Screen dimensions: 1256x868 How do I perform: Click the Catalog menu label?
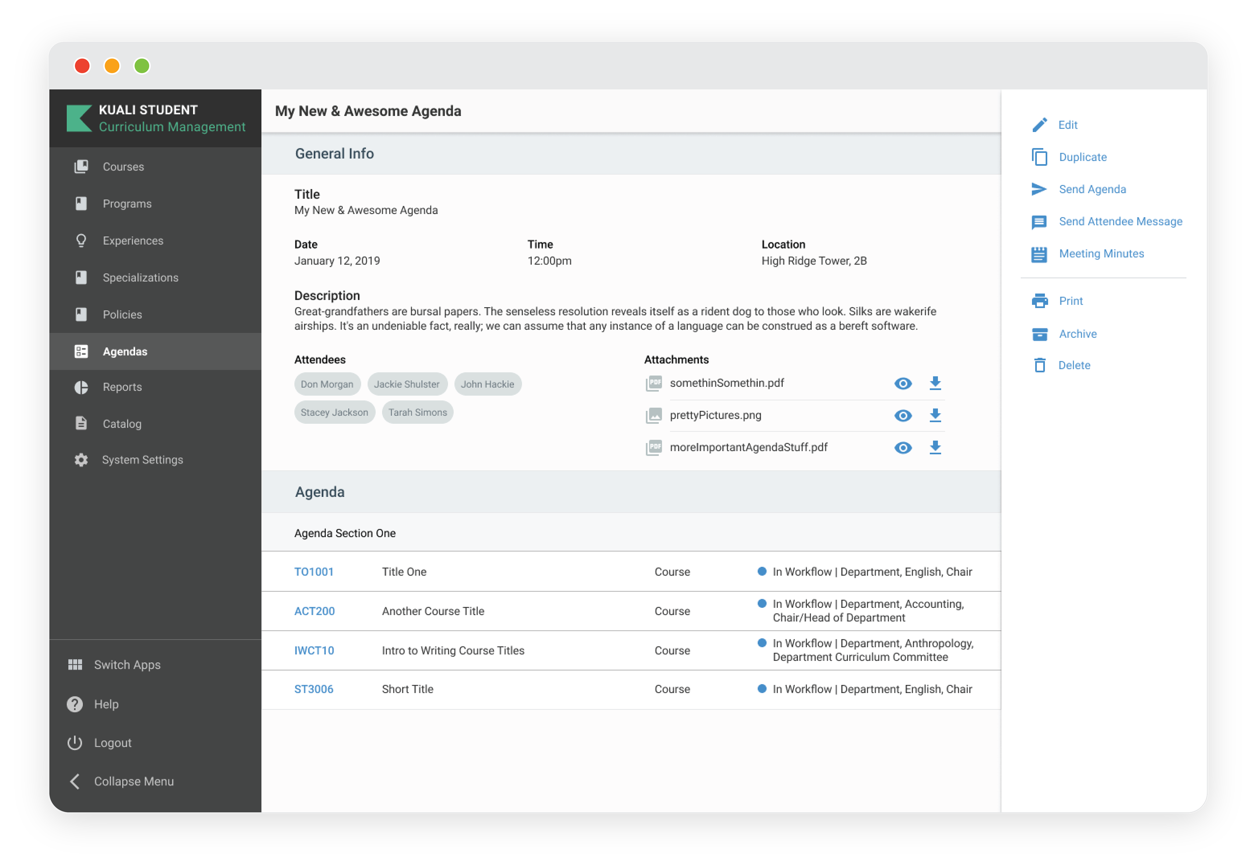[x=122, y=424]
